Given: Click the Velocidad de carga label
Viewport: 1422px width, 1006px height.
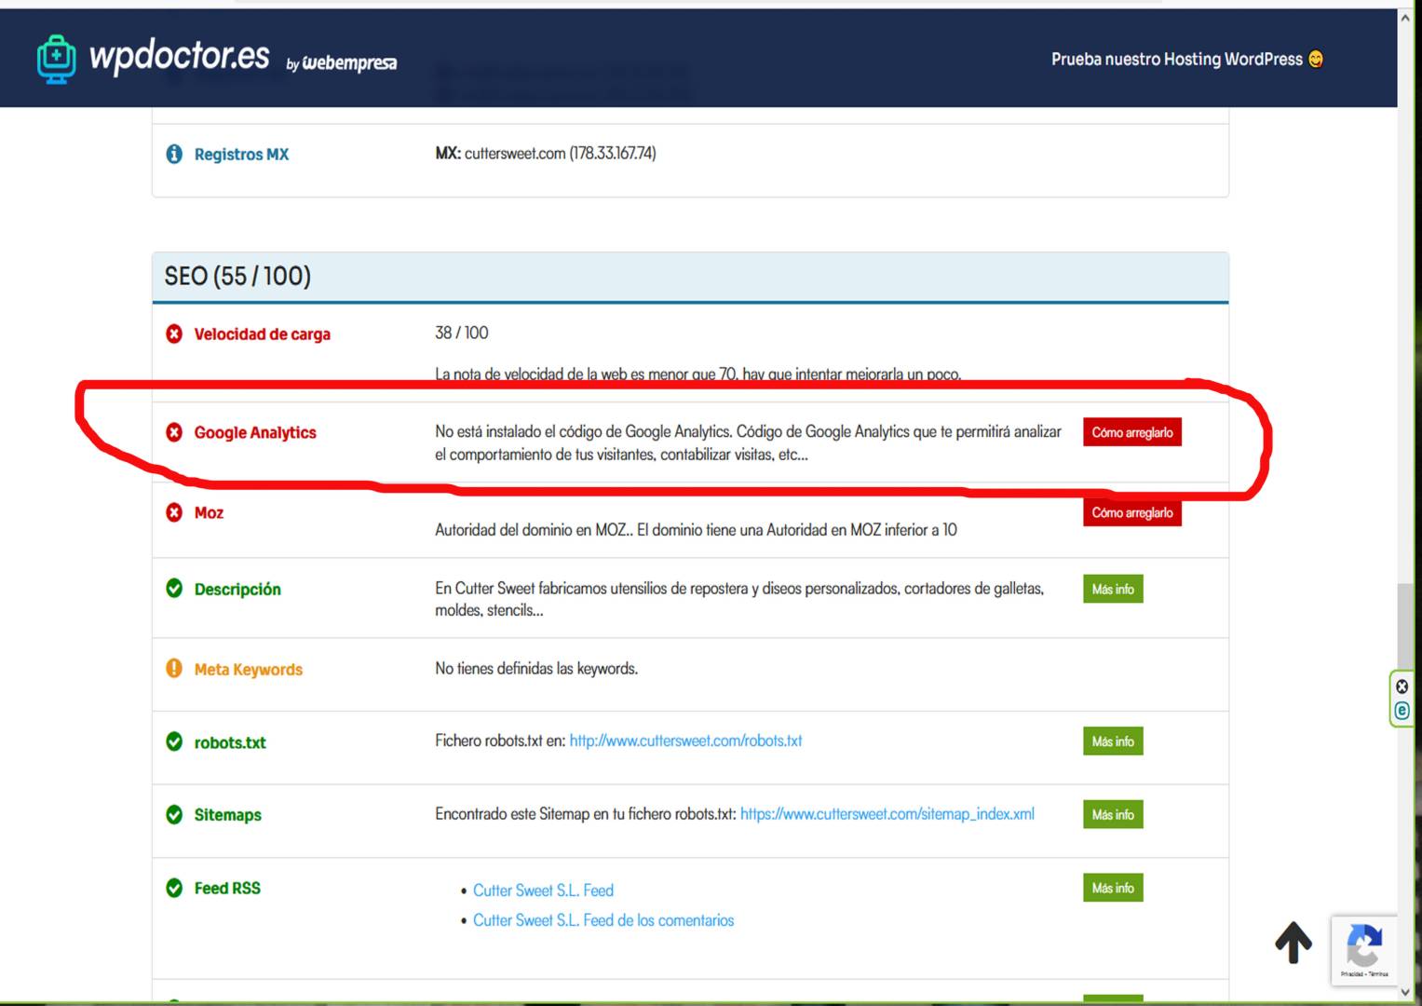Looking at the screenshot, I should (262, 334).
